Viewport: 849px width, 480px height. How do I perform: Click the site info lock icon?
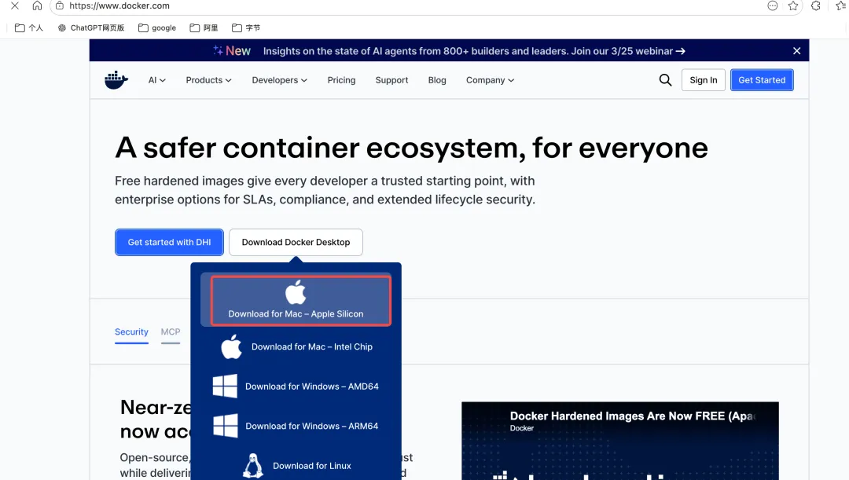click(60, 6)
